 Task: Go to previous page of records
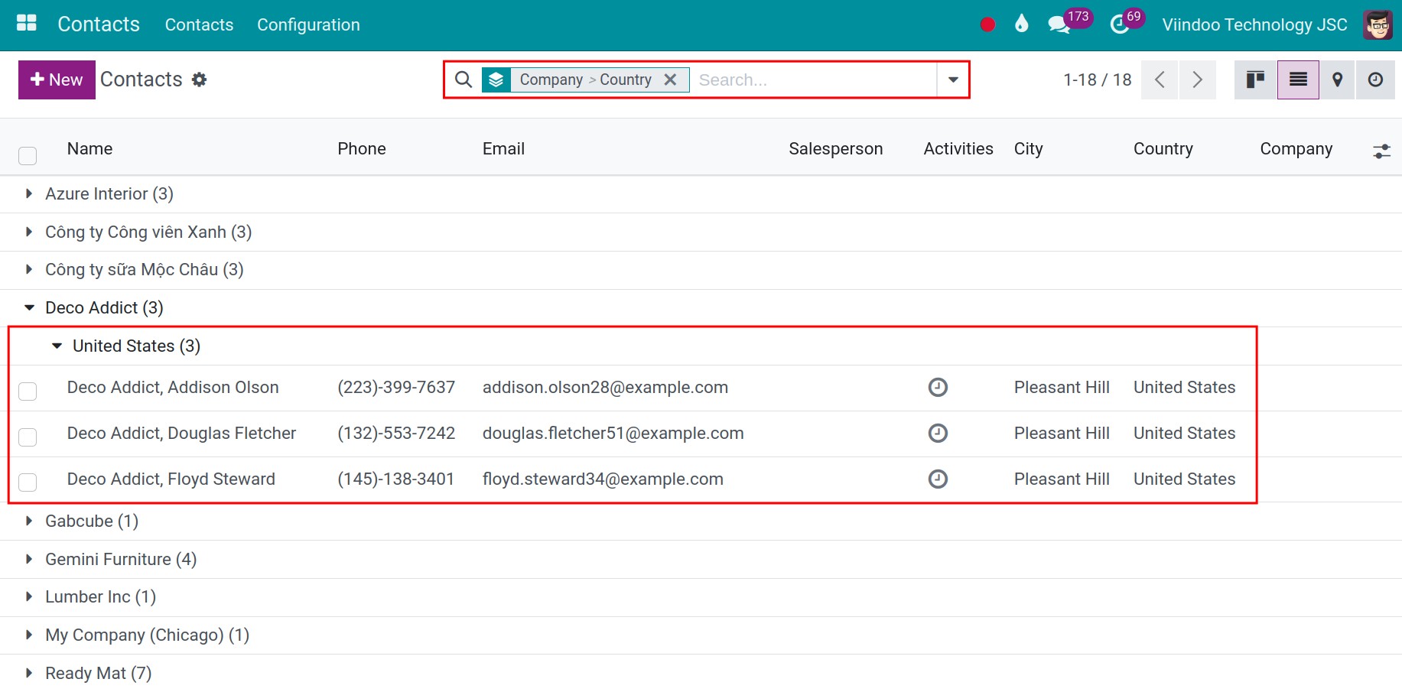[1160, 80]
